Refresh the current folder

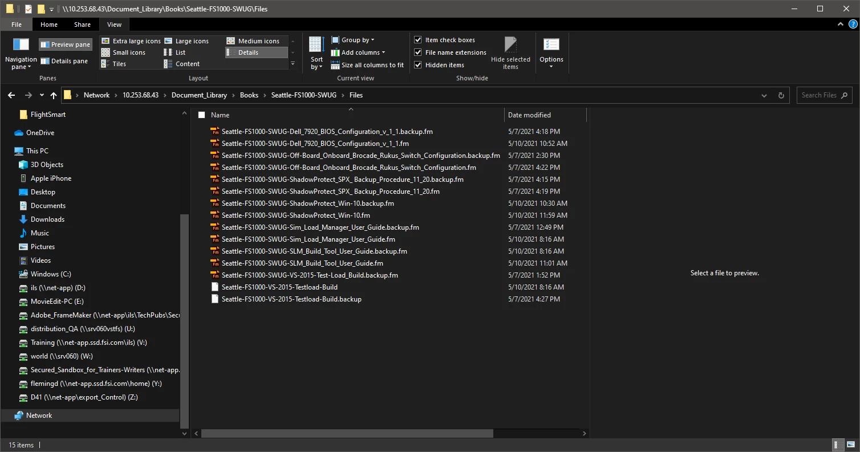coord(781,95)
